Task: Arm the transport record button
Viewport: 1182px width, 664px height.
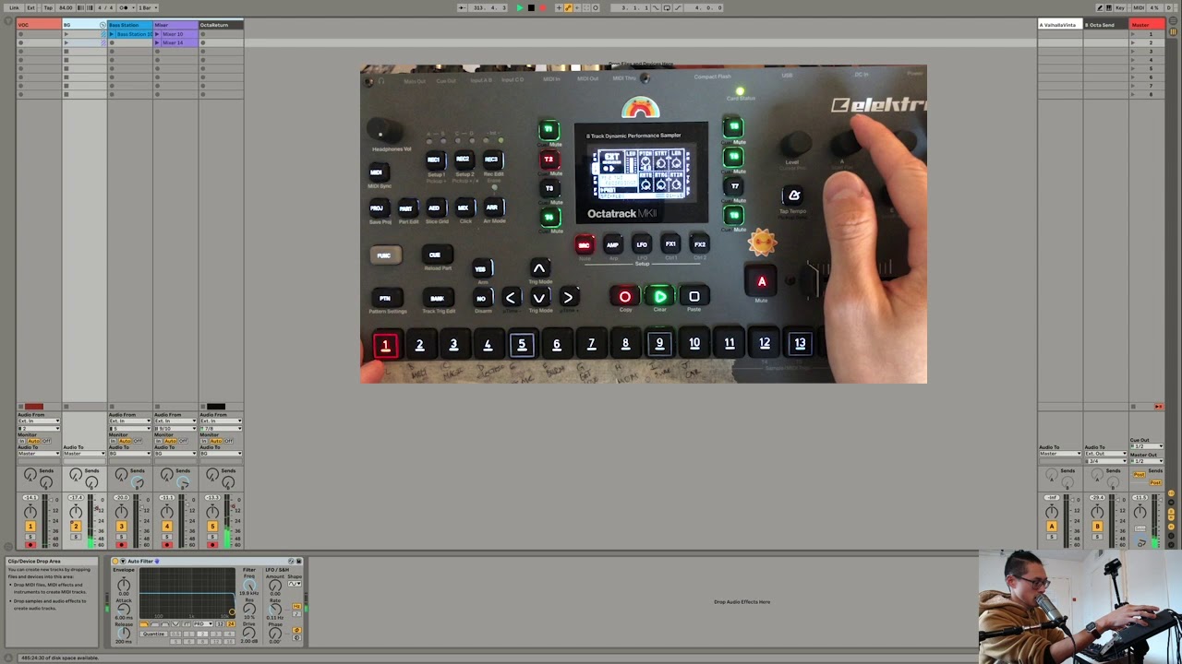Action: click(542, 7)
